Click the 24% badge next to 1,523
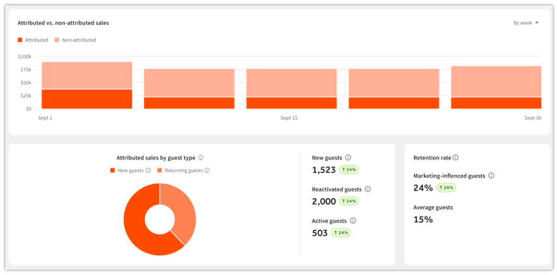The height and width of the screenshot is (275, 557). coord(349,170)
